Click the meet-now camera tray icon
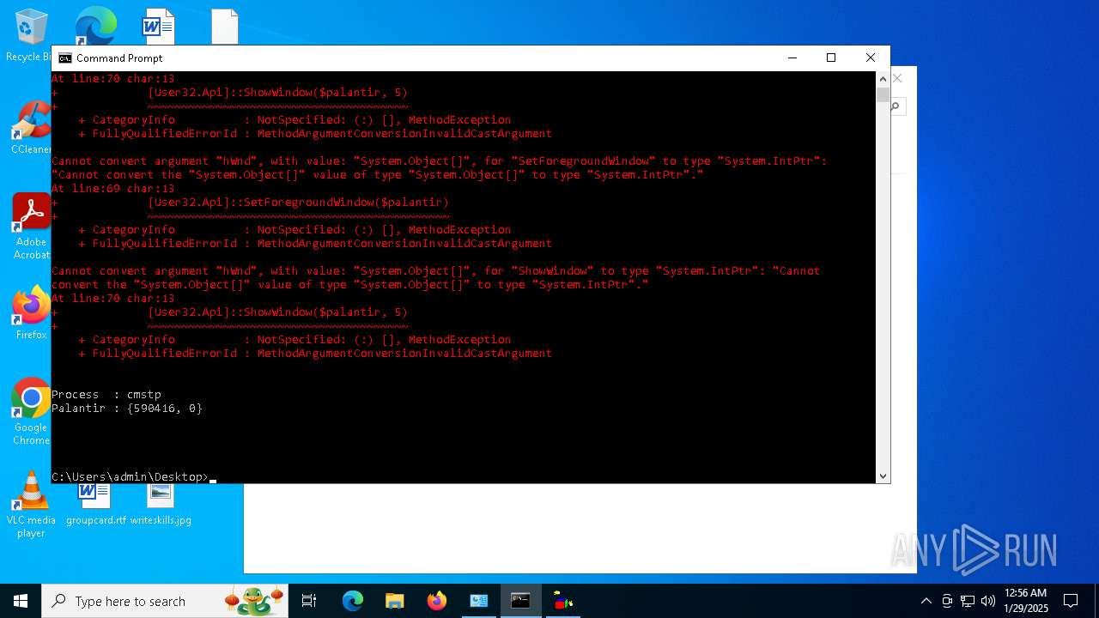The height and width of the screenshot is (618, 1099). (947, 601)
